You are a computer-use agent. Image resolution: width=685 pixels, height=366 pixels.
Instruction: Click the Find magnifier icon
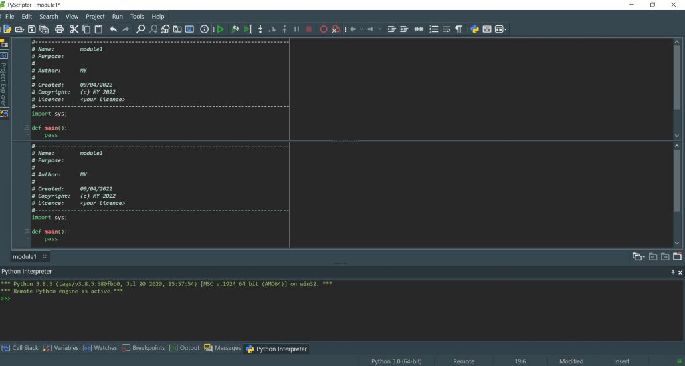(140, 29)
